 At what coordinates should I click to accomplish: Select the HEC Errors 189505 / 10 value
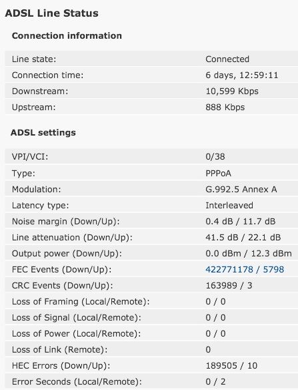[x=231, y=366]
